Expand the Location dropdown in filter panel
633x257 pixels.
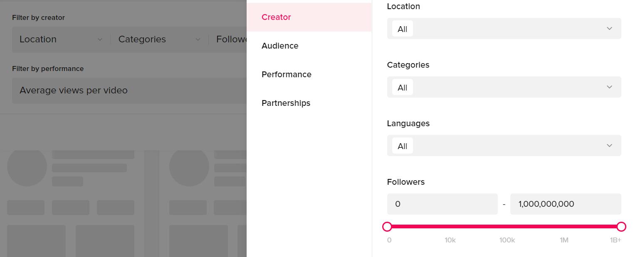(x=504, y=29)
